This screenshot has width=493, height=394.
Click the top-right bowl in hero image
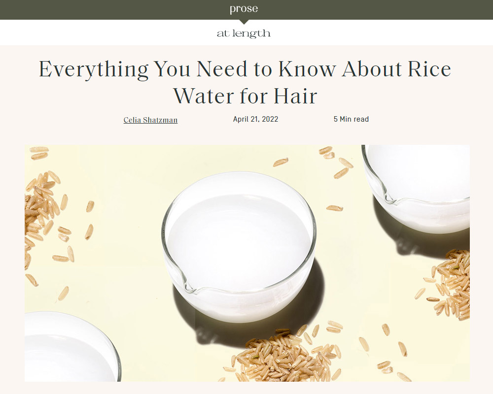pos(416,189)
